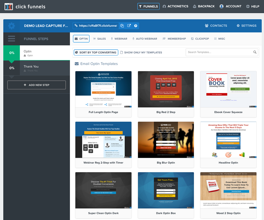Click the Demo Lead Capture funnel title
Image resolution: width=264 pixels, height=220 pixels.
tap(46, 26)
